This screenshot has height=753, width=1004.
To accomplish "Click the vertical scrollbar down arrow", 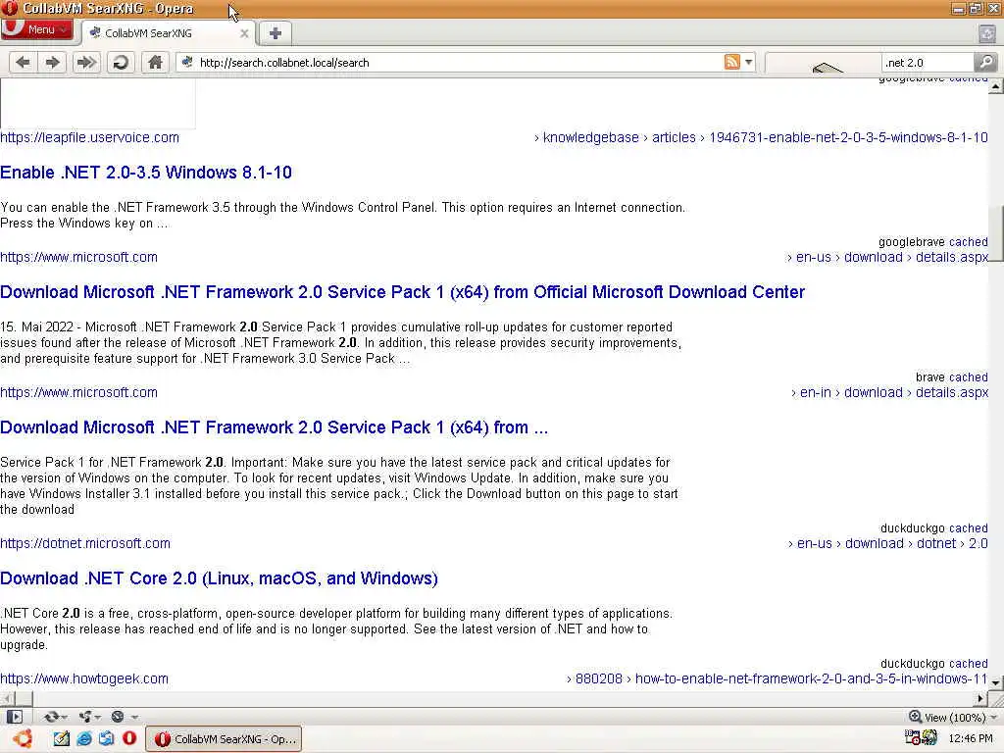I will point(996,682).
